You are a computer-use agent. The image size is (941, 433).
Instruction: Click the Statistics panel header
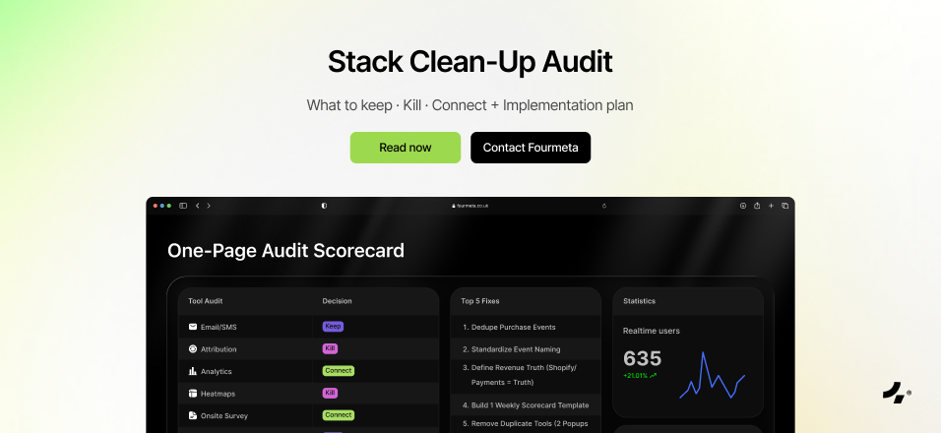pos(639,301)
